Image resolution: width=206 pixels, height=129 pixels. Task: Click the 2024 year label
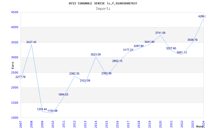pos(203,124)
